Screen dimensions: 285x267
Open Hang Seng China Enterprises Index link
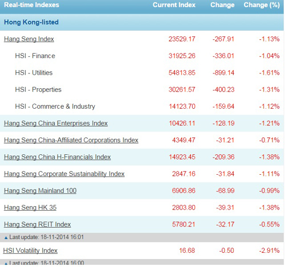[56, 124]
